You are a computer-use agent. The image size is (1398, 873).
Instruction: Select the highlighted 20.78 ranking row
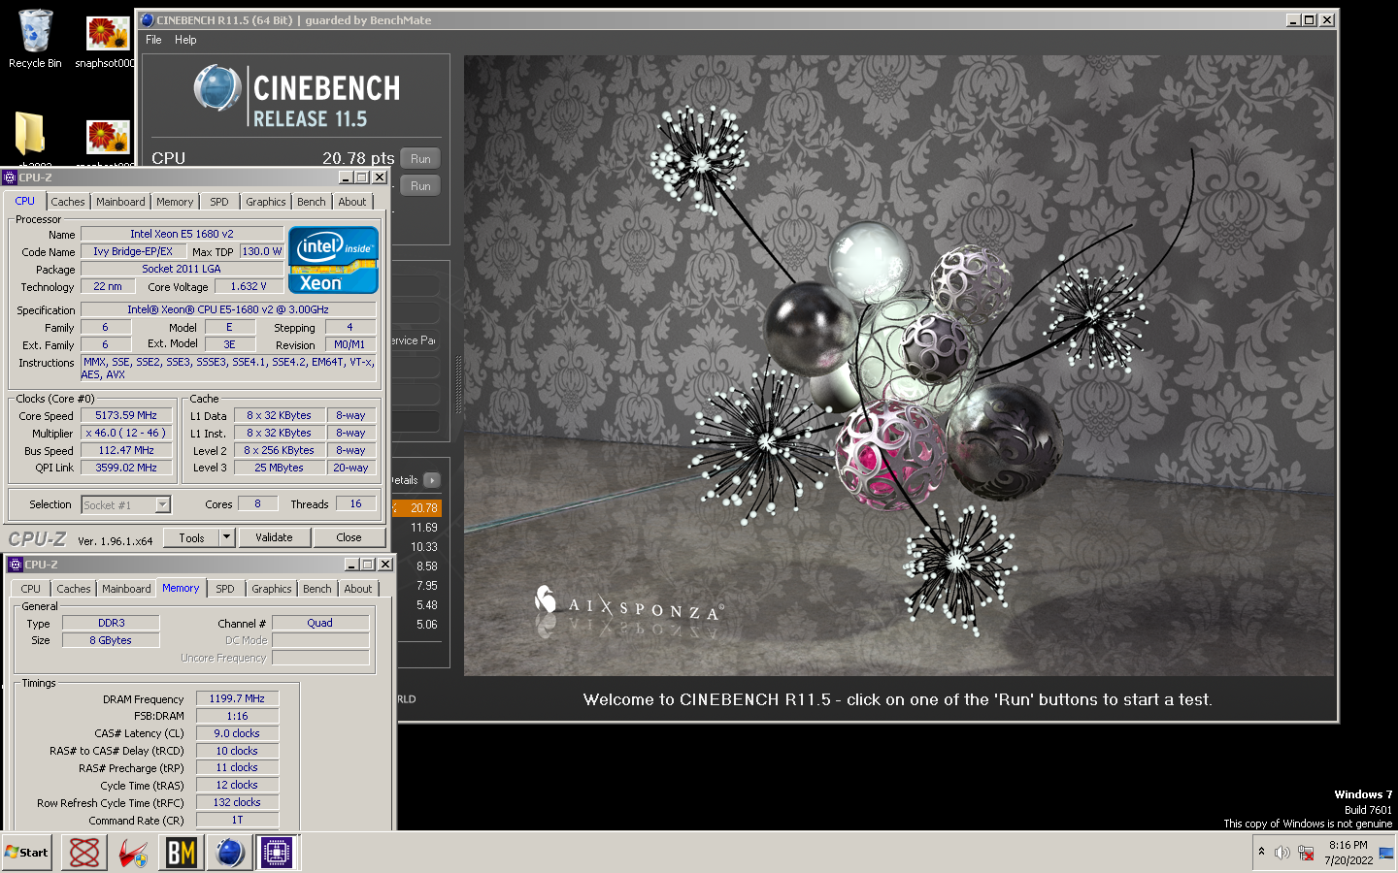417,507
